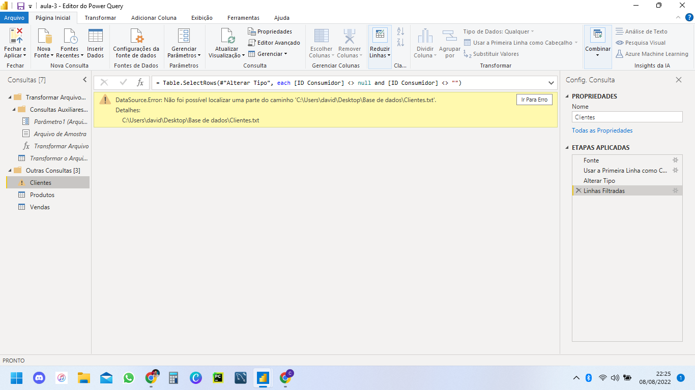Open Tipo de Dados: Qualquer dropdown
This screenshot has height=390, width=695.
tap(499, 31)
